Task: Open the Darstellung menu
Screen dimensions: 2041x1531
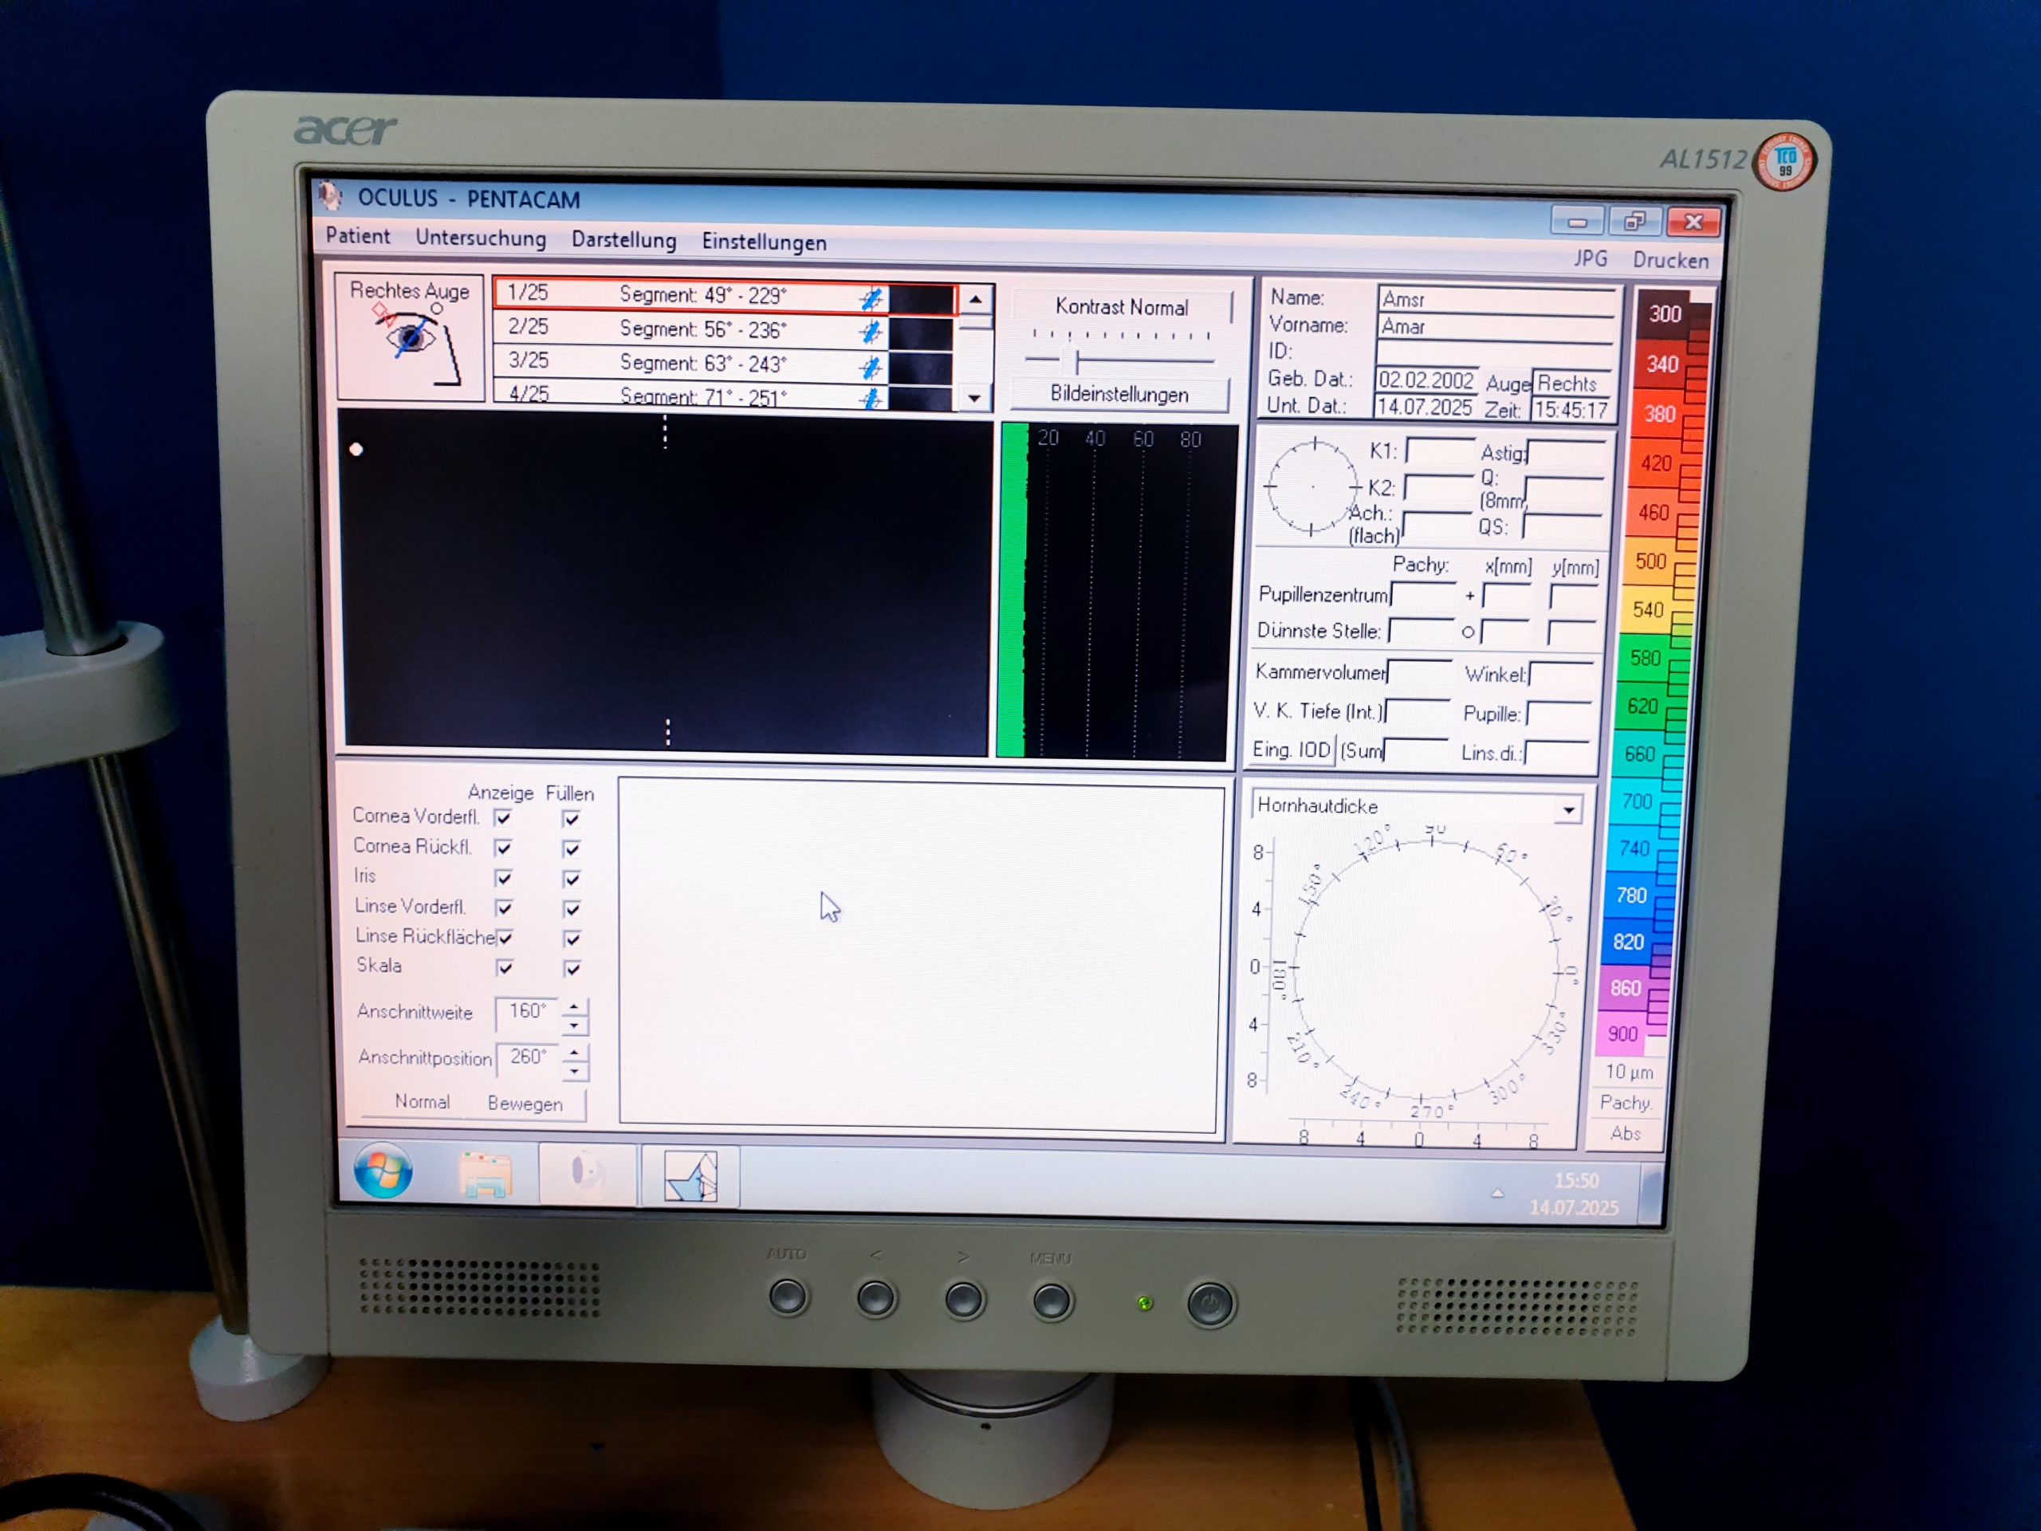Action: tap(623, 240)
